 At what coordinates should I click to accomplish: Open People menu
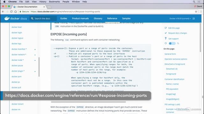pos(66,2)
